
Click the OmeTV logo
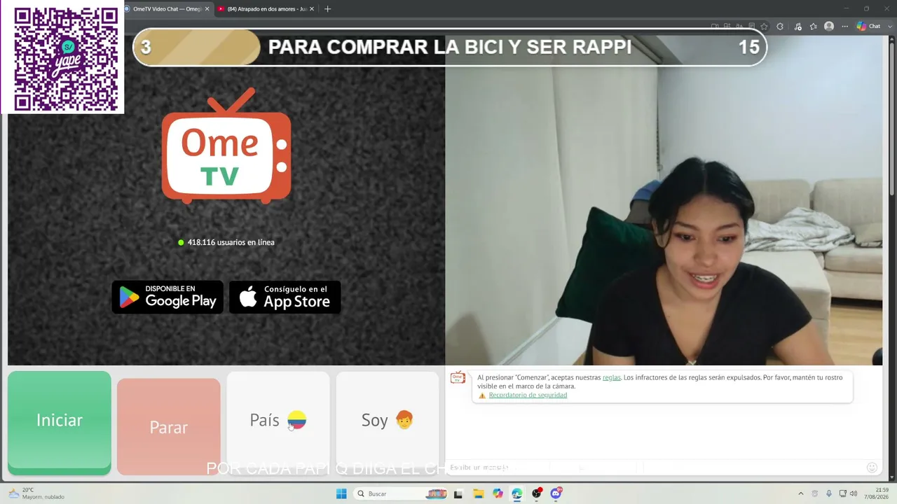[x=226, y=146]
